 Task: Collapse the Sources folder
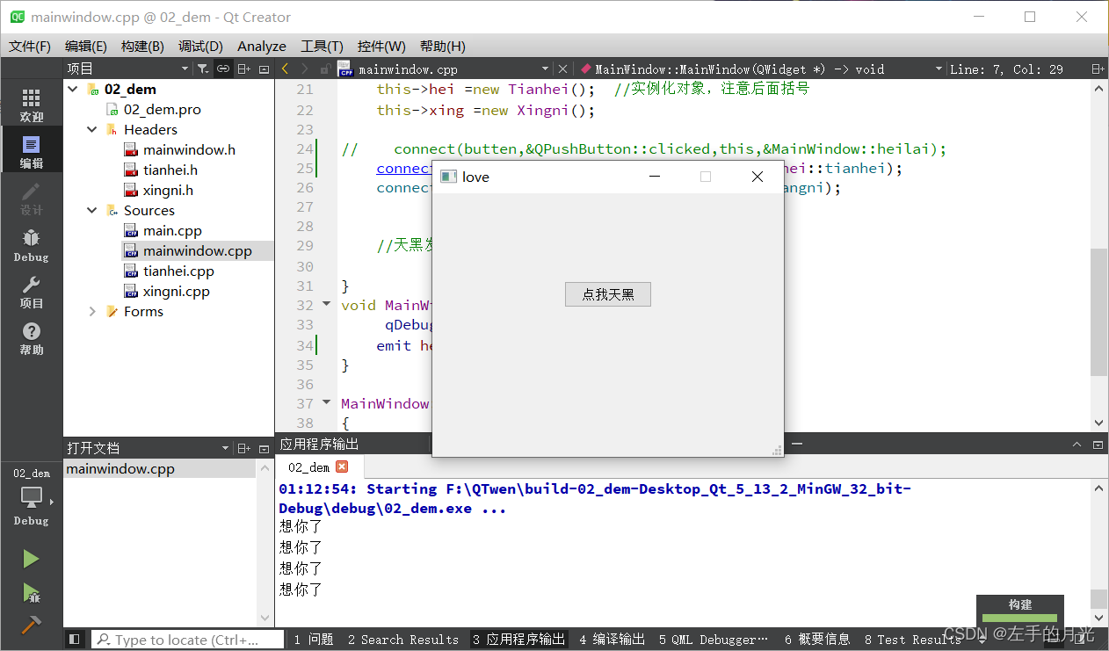(x=91, y=210)
